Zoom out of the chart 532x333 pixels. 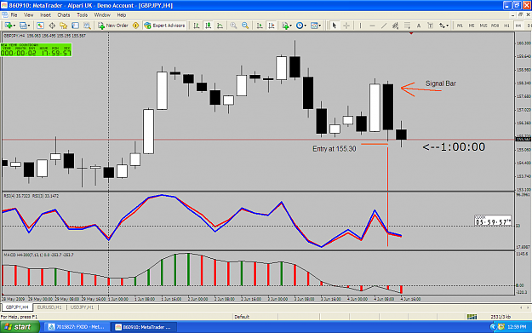click(x=245, y=26)
